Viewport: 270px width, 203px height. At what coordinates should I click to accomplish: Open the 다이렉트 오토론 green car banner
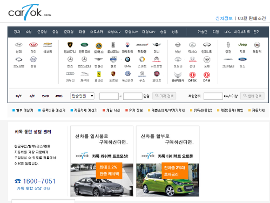(x=168, y=161)
